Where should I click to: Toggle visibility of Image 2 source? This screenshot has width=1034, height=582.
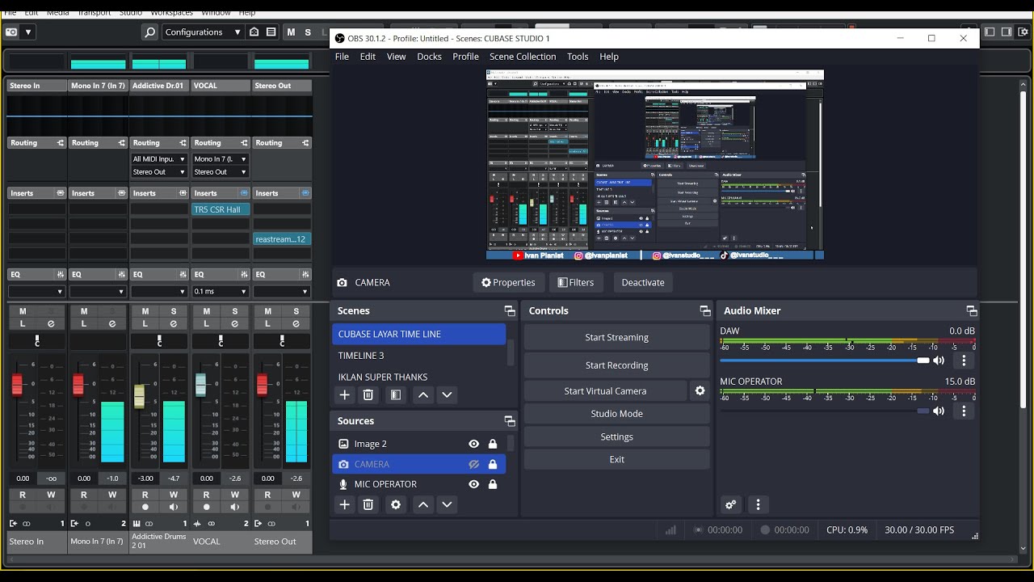473,444
